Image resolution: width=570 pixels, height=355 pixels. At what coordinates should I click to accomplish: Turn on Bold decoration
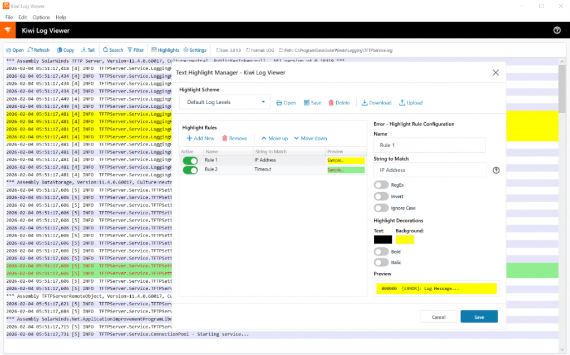(381, 252)
